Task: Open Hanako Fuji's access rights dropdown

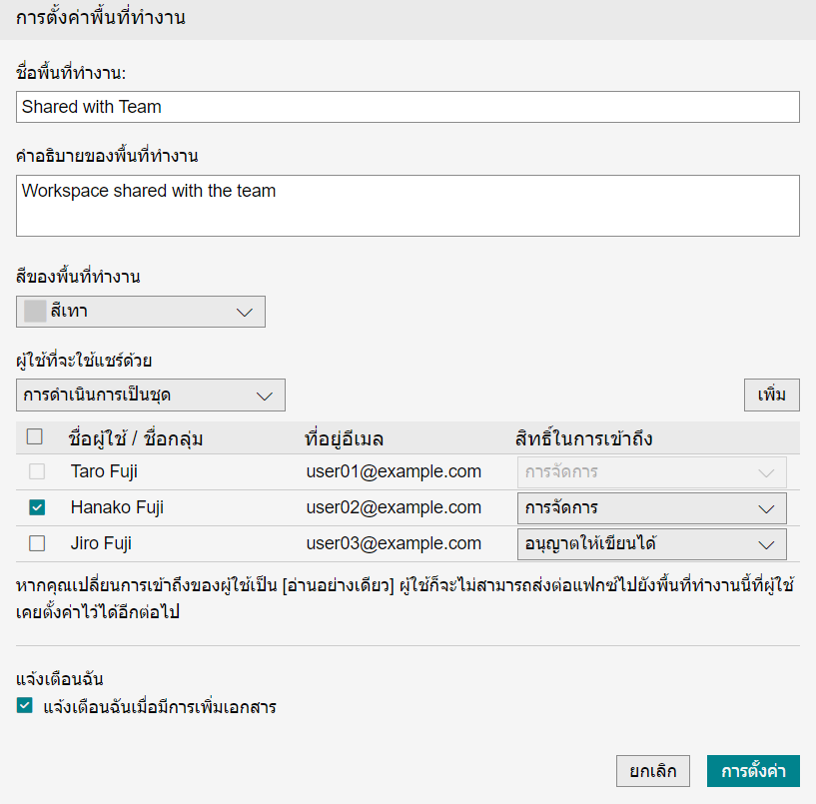Action: pos(651,507)
